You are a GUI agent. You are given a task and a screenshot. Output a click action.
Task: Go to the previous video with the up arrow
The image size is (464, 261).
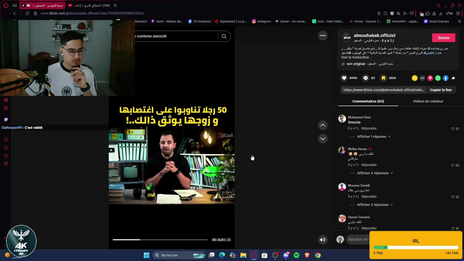[x=323, y=125]
